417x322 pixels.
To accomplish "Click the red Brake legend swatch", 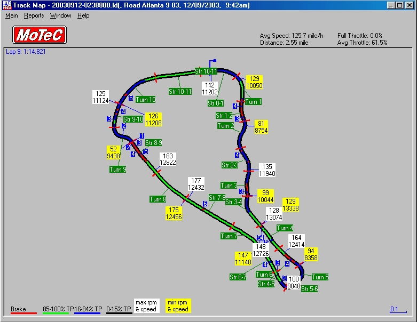I will (x=19, y=313).
